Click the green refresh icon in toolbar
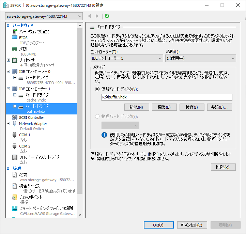 [107, 16]
